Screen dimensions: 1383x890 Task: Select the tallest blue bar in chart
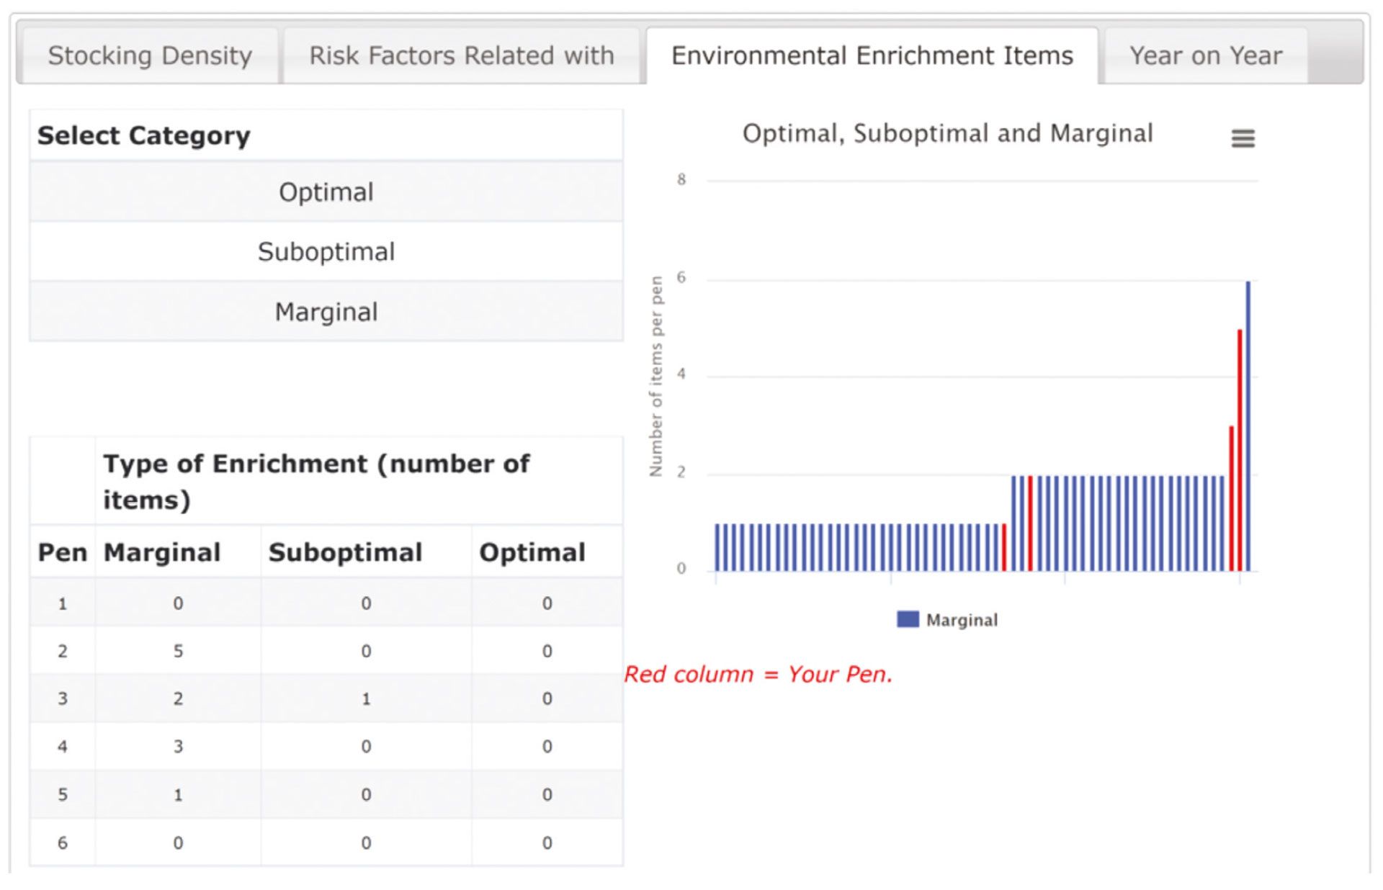pos(1248,426)
